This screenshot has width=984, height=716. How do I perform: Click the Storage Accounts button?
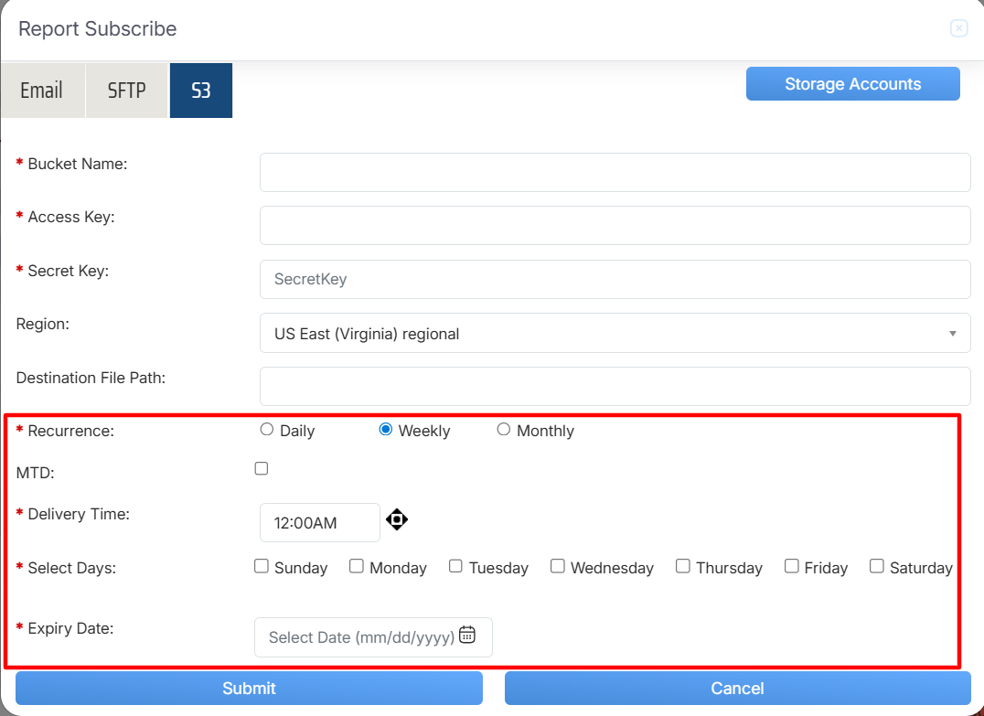pyautogui.click(x=852, y=84)
